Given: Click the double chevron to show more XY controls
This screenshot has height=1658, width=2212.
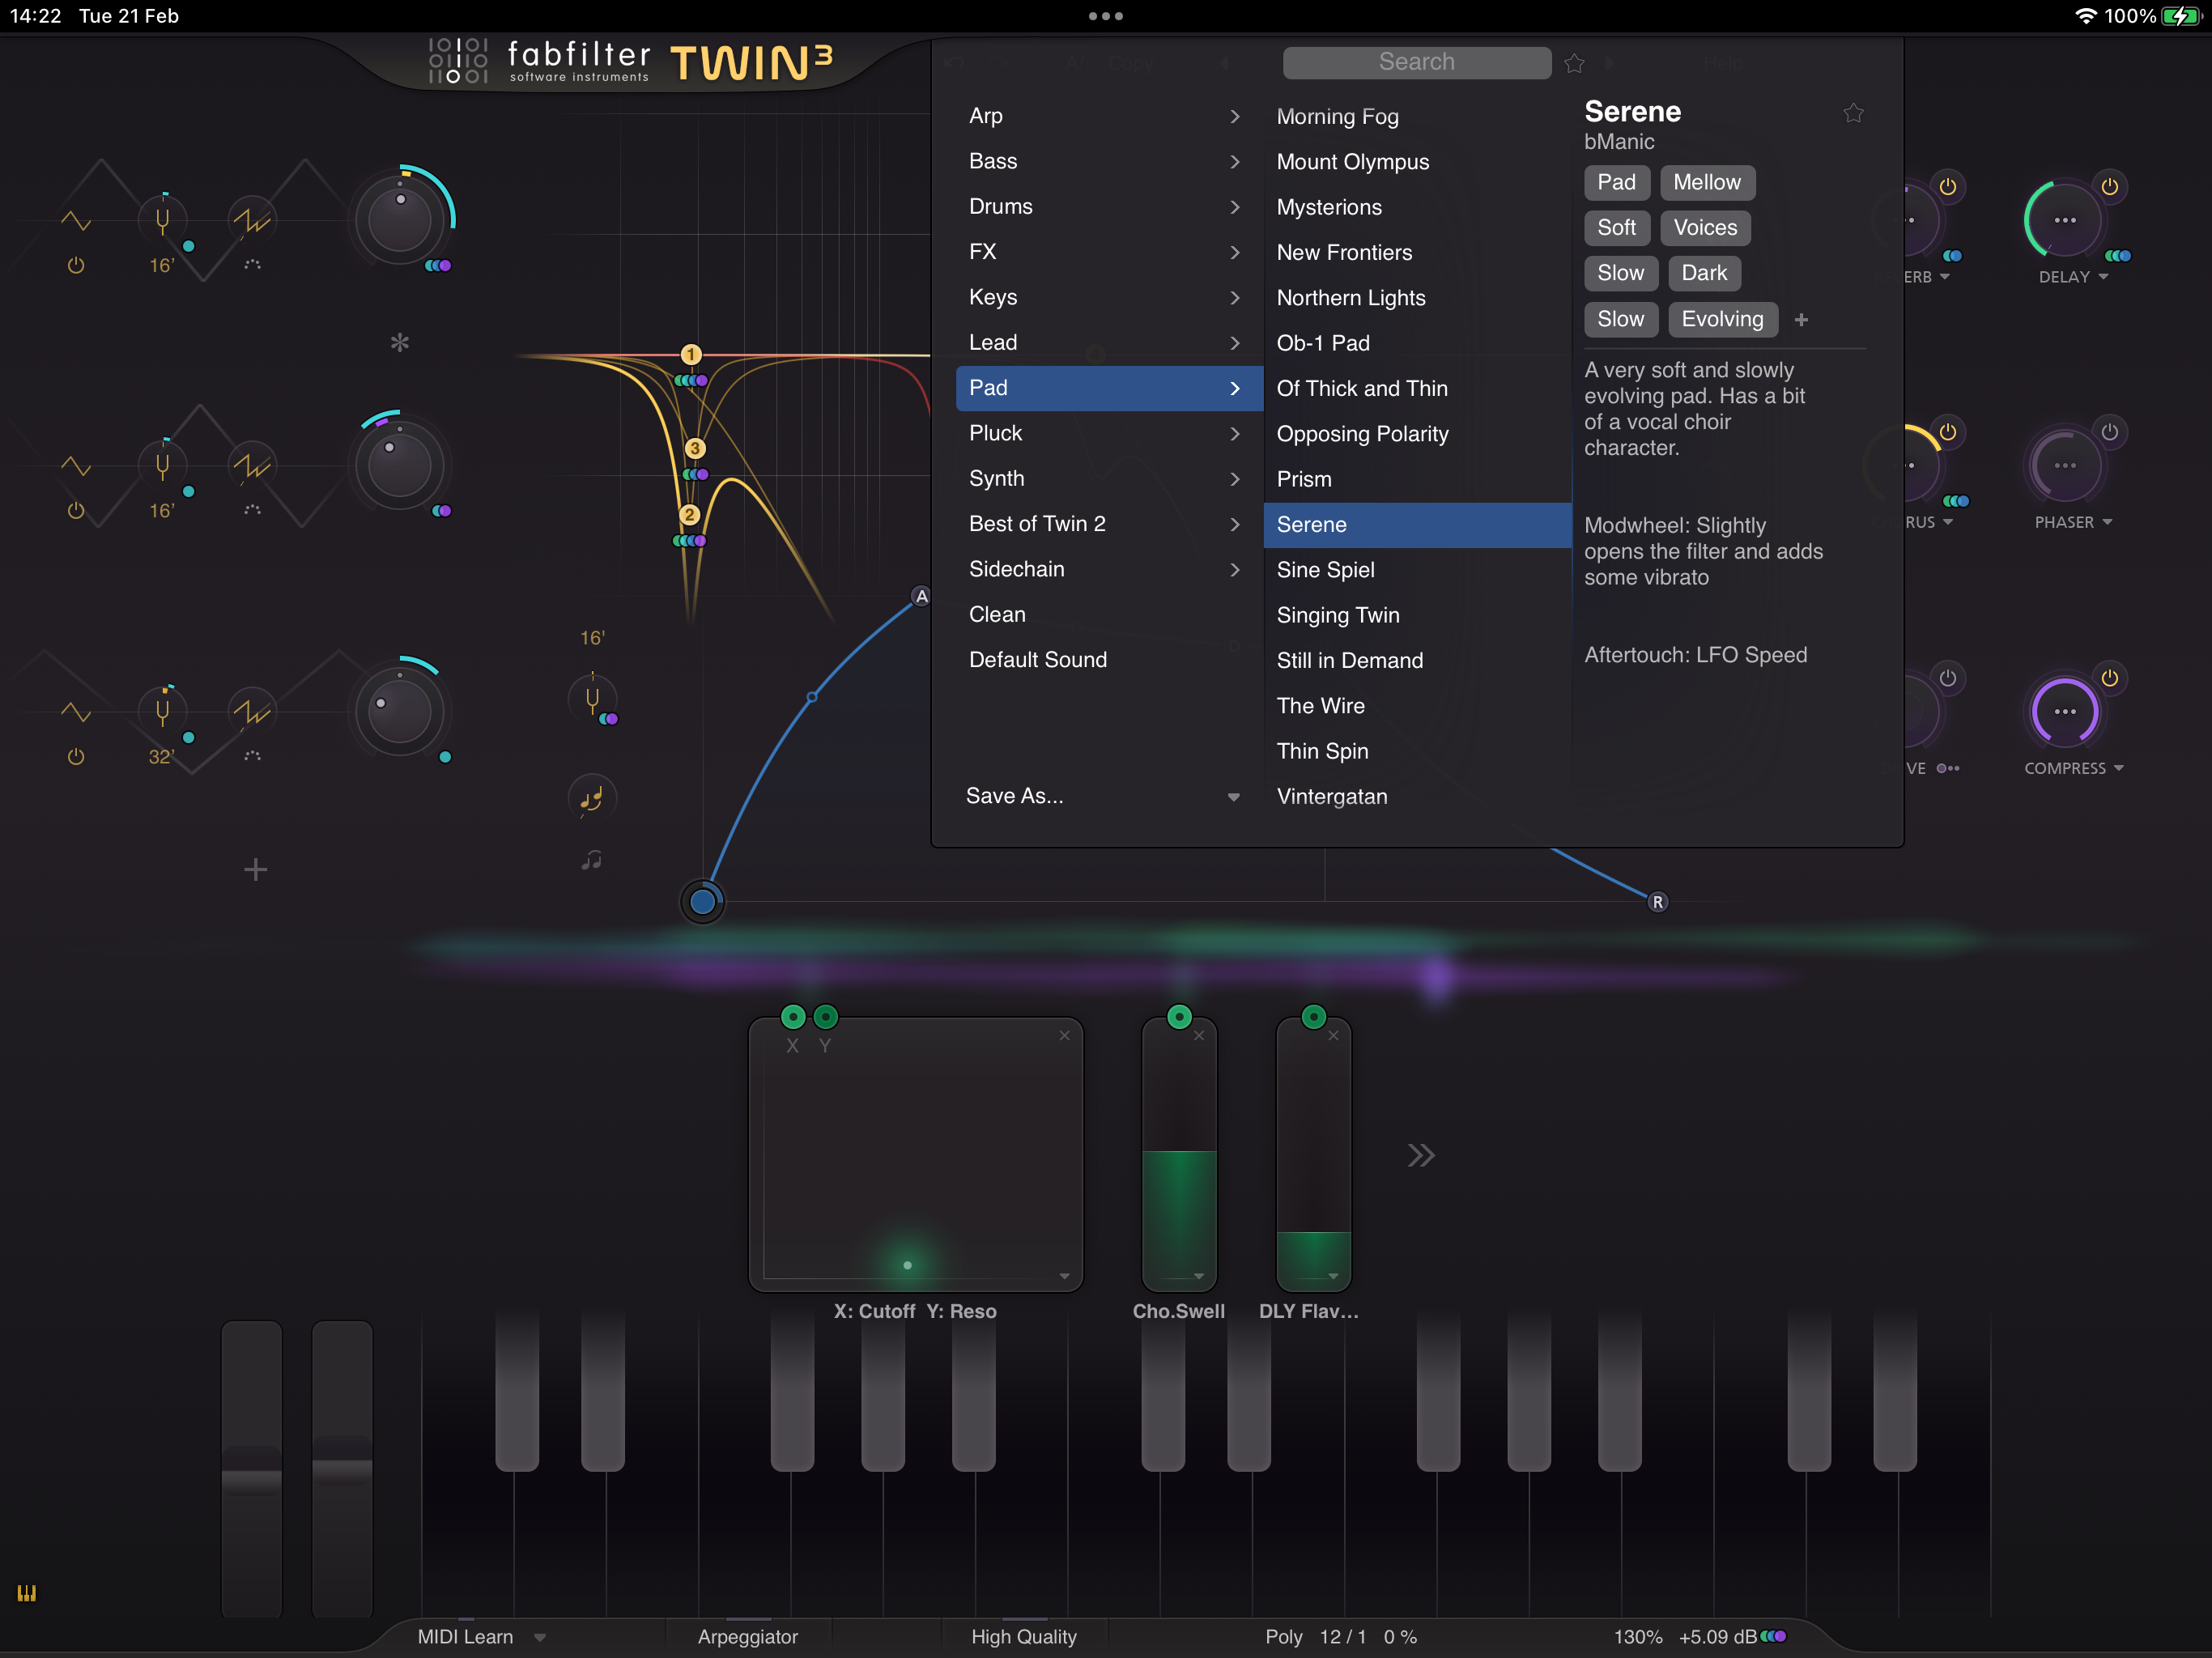Looking at the screenshot, I should (x=1420, y=1155).
